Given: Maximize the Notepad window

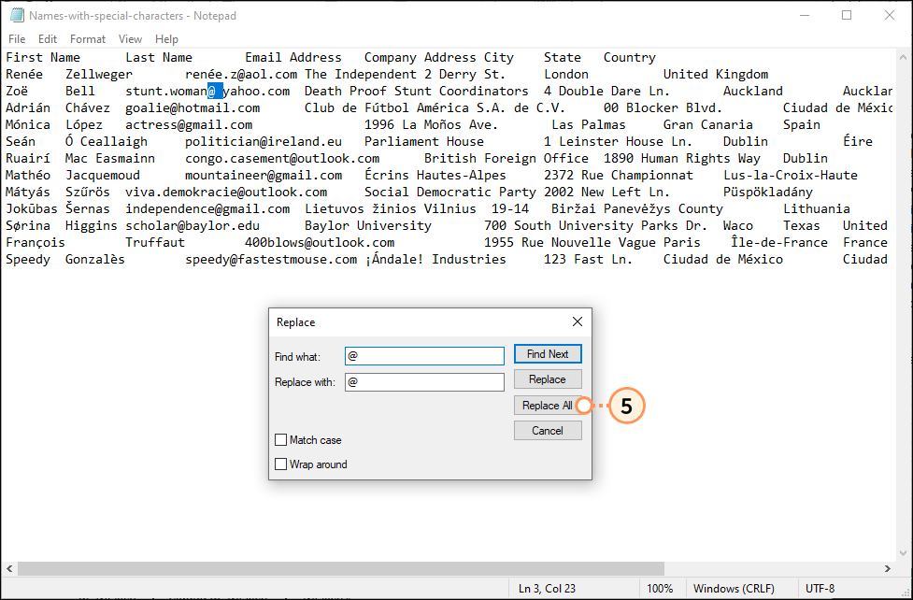Looking at the screenshot, I should pos(847,15).
